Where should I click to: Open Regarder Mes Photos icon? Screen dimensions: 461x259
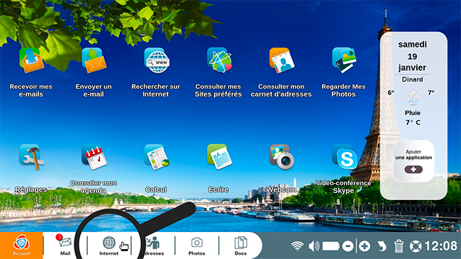pyautogui.click(x=344, y=60)
